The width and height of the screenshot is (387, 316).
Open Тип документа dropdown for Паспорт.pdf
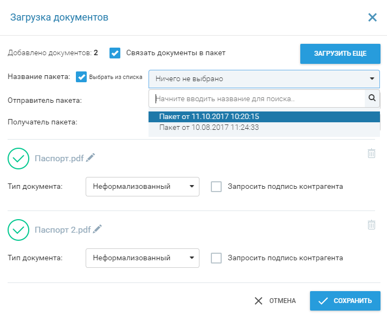pos(142,187)
